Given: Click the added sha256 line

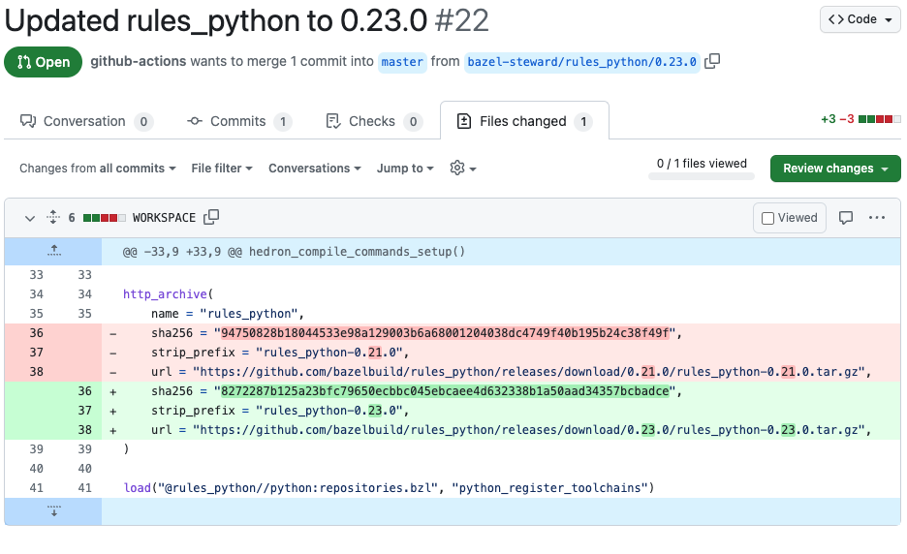Looking at the screenshot, I should [x=501, y=391].
